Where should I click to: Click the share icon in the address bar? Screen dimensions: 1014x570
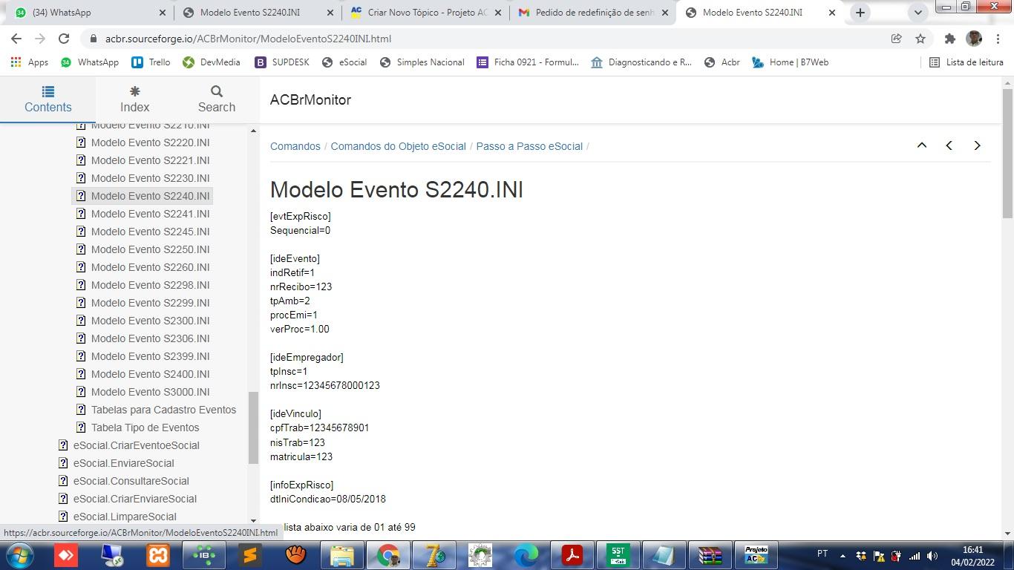pos(897,39)
